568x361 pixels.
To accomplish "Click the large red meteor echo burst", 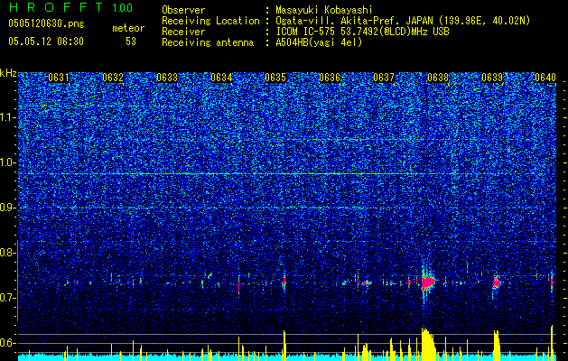I will click(429, 282).
